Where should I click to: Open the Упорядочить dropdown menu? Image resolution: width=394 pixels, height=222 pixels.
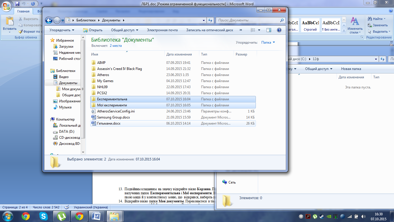[x=62, y=30]
